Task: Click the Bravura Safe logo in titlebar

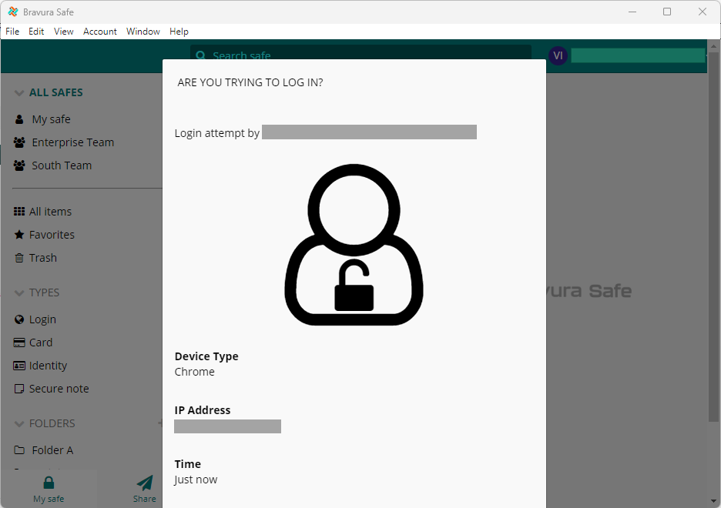Action: [x=12, y=12]
